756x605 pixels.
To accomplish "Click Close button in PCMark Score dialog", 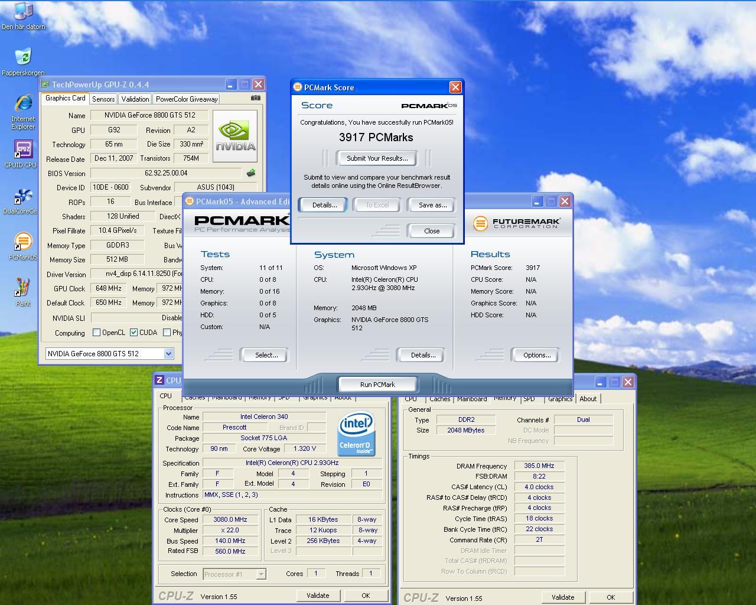I will [x=432, y=231].
